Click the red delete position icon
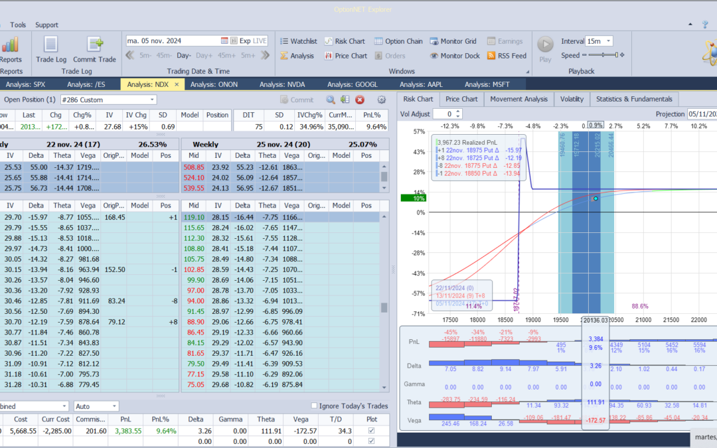The height and width of the screenshot is (448, 717). (360, 100)
